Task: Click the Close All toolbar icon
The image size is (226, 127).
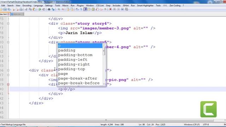Action: coord(17,10)
